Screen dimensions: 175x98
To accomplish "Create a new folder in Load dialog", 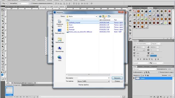I will [x=106, y=16].
